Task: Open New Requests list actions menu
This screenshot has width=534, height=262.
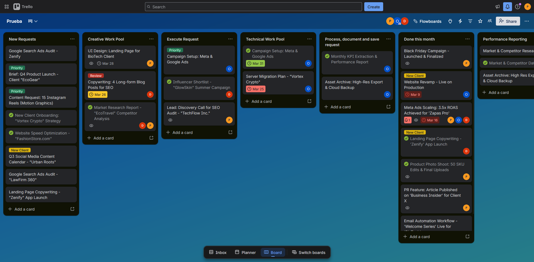Action: 72,39
